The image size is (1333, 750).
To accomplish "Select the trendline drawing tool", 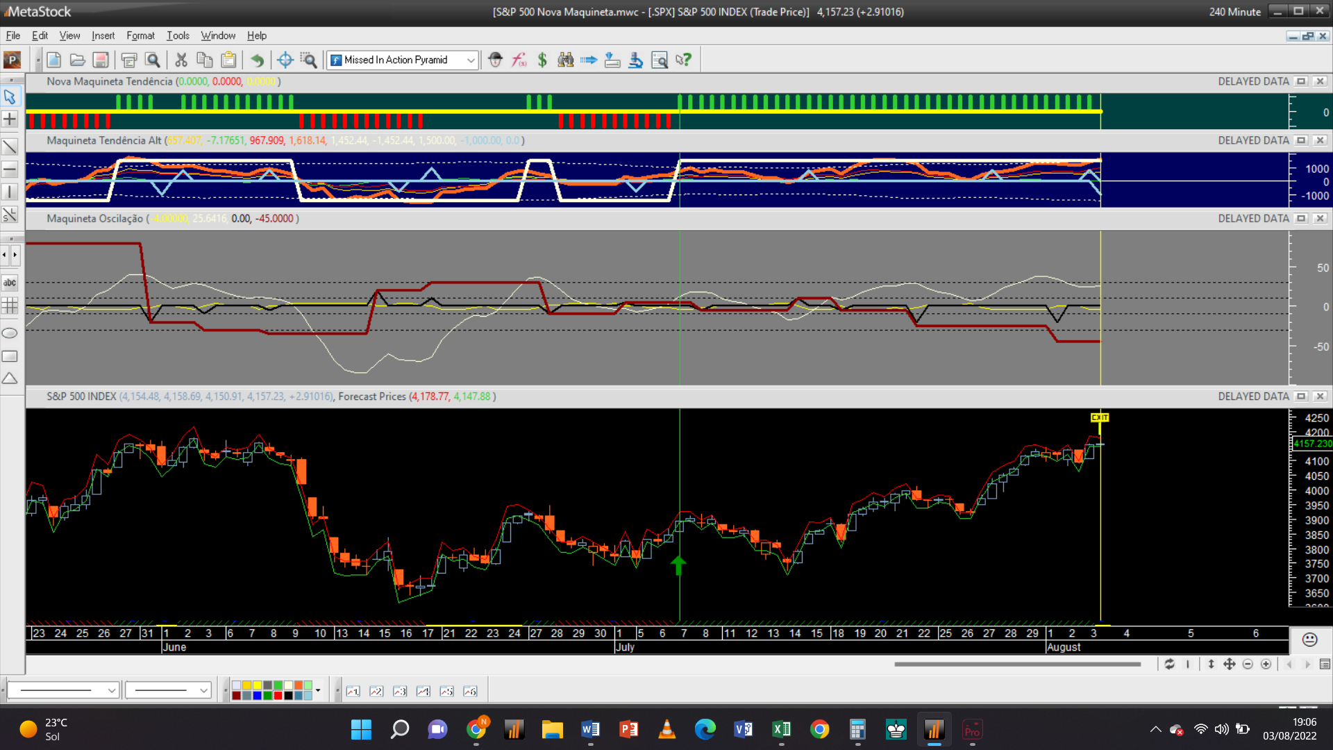I will [10, 147].
